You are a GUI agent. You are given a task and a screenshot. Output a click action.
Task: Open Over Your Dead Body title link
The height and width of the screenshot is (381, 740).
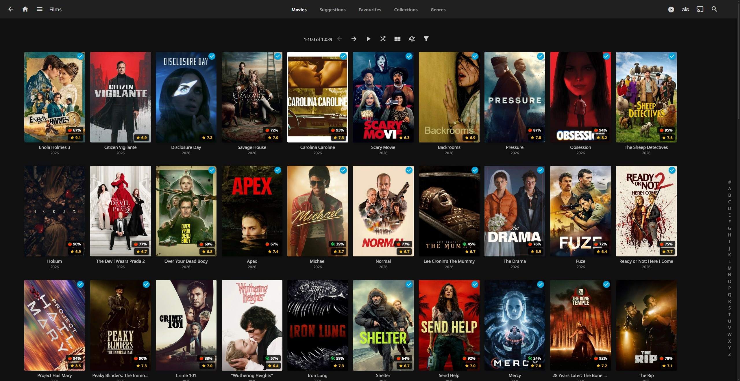186,261
